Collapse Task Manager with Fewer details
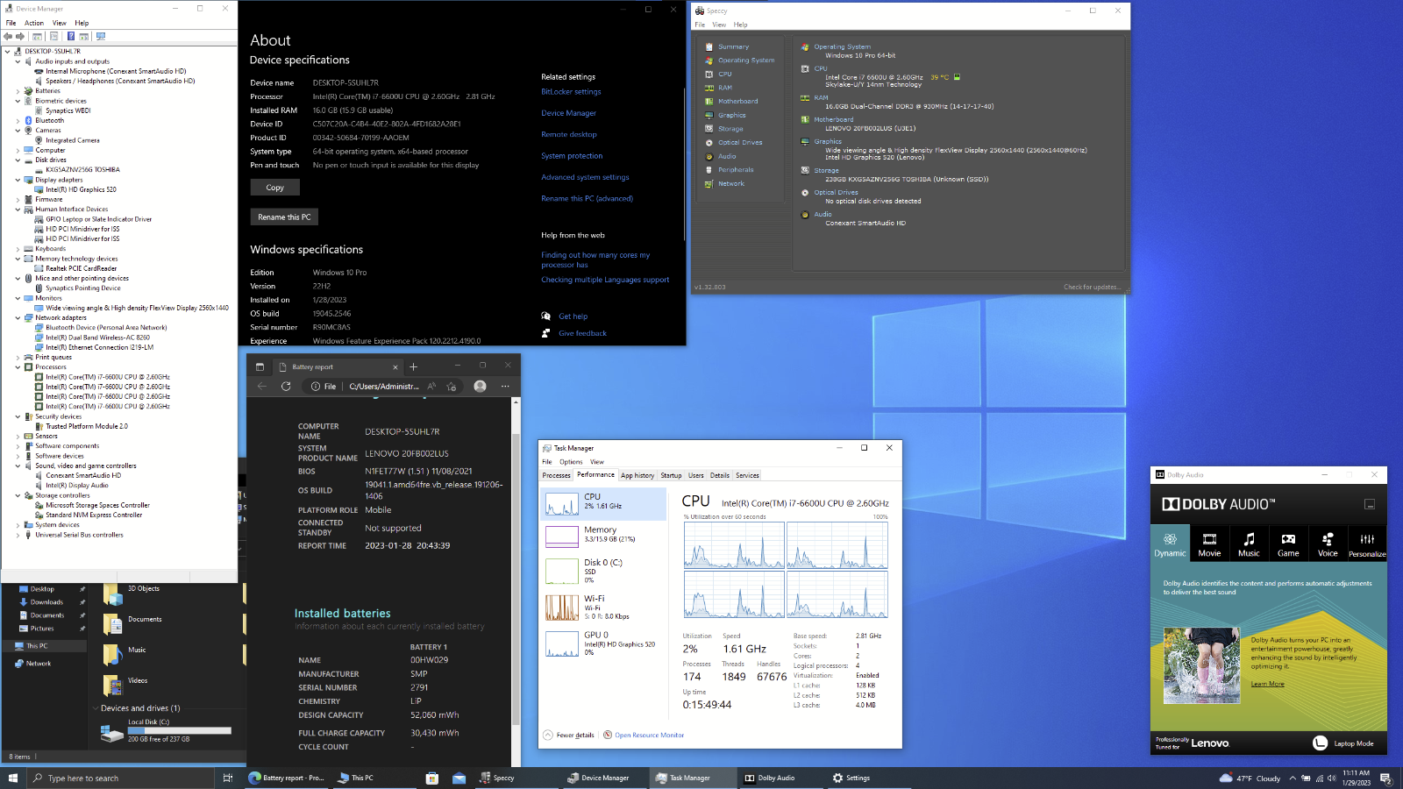1403x789 pixels. pos(568,736)
